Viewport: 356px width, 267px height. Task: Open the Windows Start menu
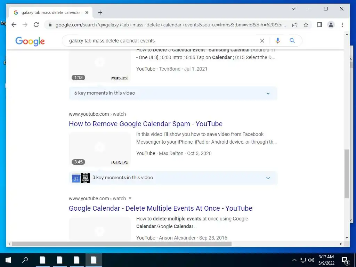click(x=8, y=260)
